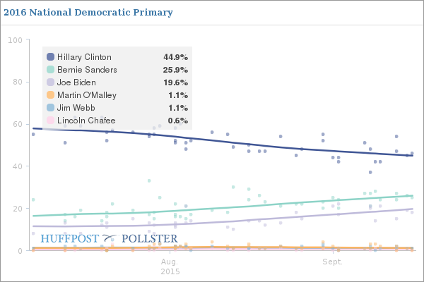Click the Martin O'Malley legend color dot
The image size is (424, 282).
50,95
